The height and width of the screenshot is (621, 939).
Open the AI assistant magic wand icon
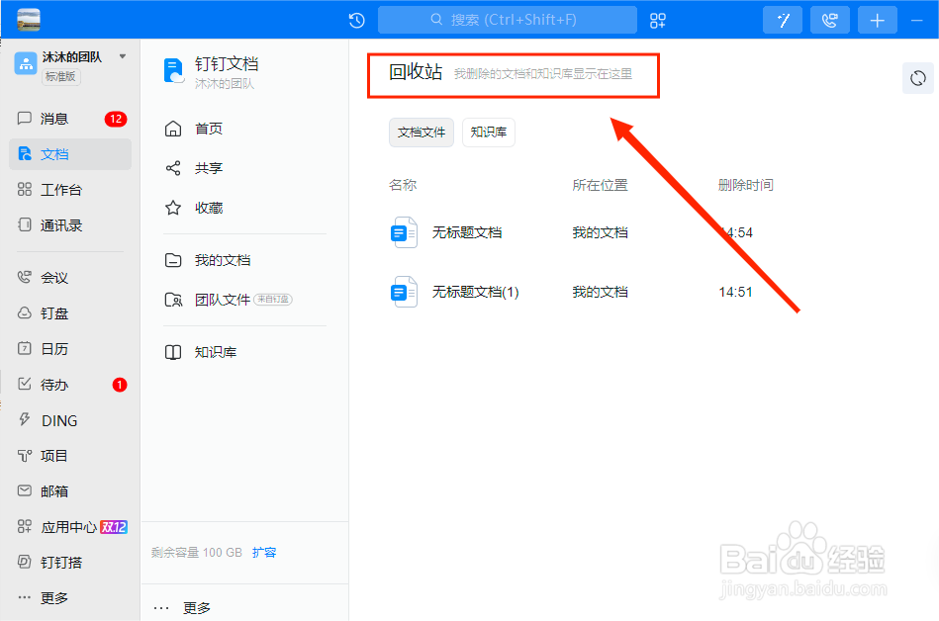(x=782, y=20)
